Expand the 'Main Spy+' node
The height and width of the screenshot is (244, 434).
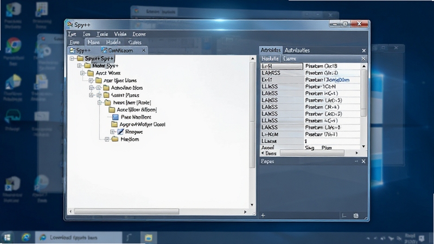[x=79, y=66]
